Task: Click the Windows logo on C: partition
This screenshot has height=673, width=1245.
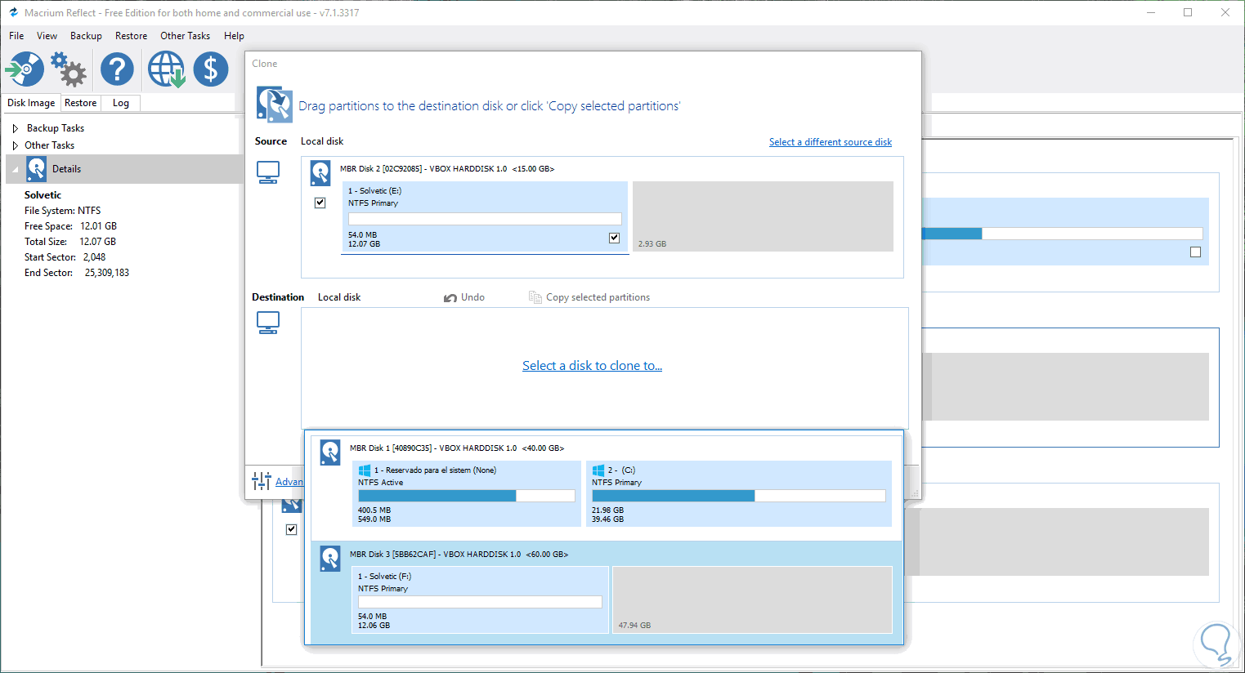Action: pos(598,470)
